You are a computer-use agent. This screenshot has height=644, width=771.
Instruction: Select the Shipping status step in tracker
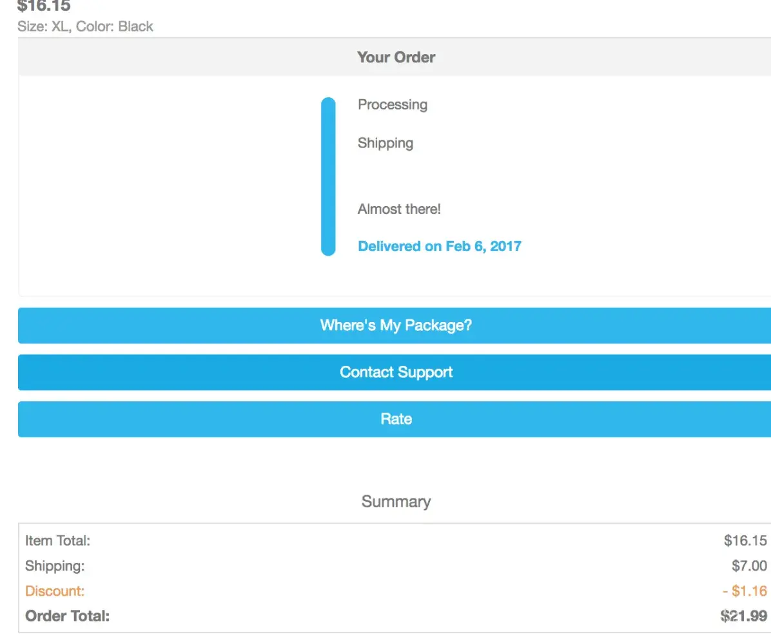(x=385, y=143)
